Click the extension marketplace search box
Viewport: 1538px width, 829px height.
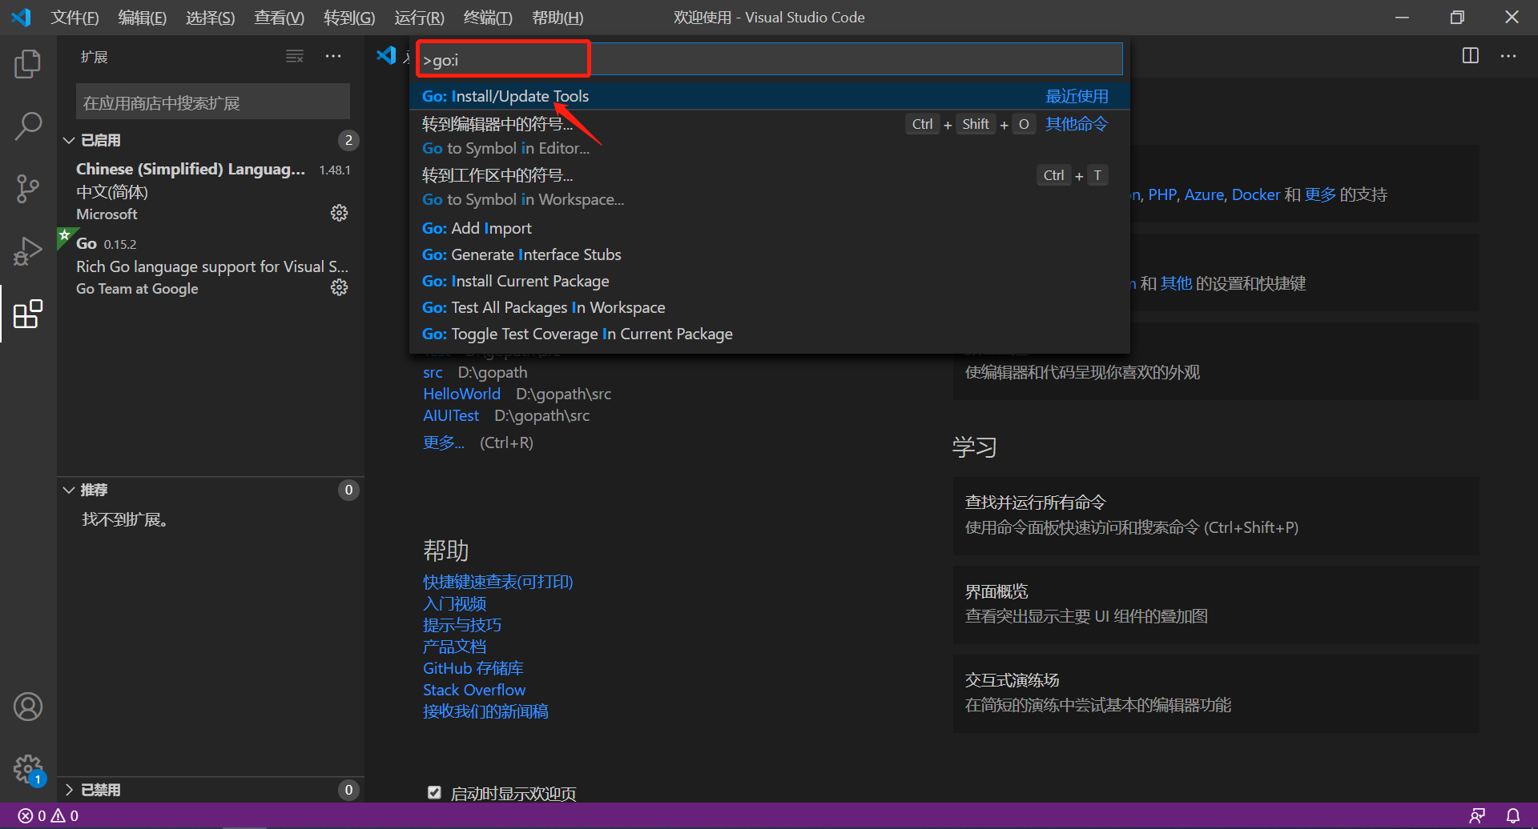pyautogui.click(x=213, y=103)
